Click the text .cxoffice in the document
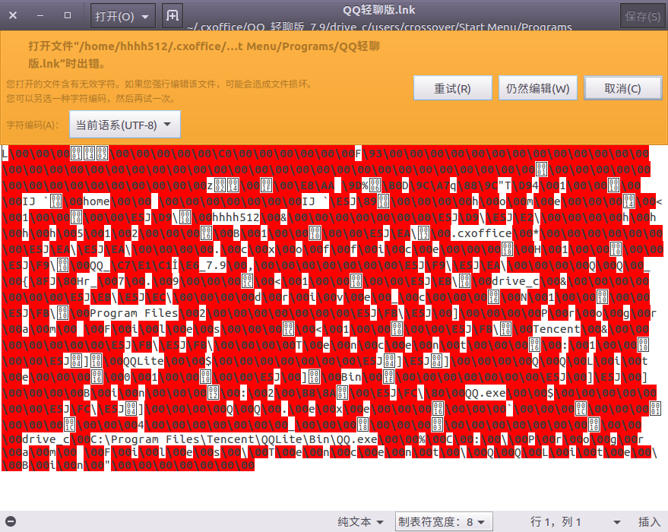This screenshot has height=532, width=668. [x=481, y=233]
